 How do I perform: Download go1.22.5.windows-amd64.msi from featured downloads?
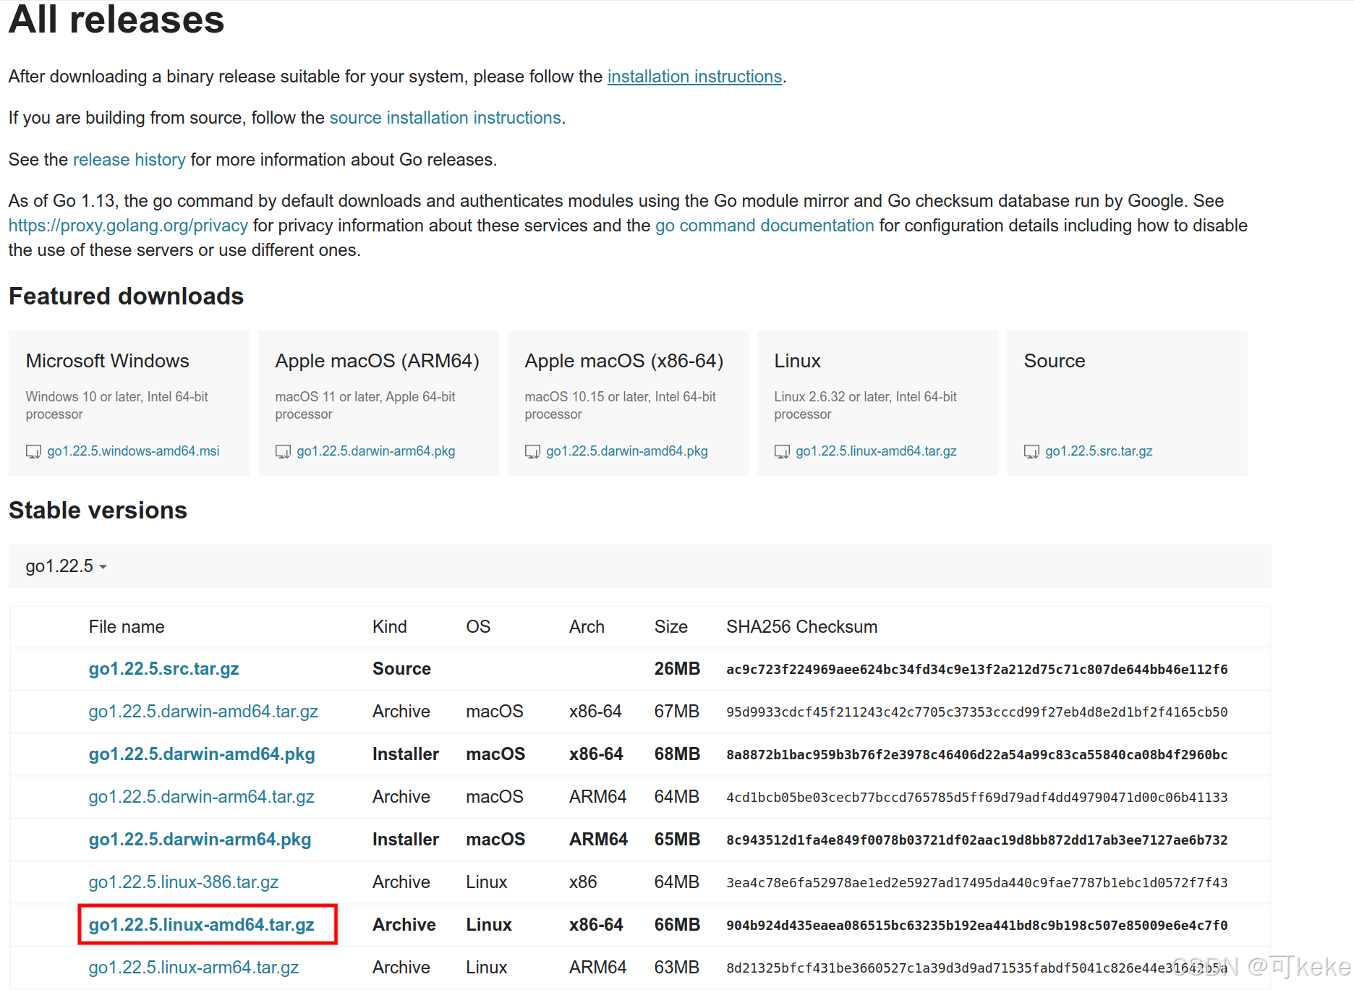tap(133, 451)
